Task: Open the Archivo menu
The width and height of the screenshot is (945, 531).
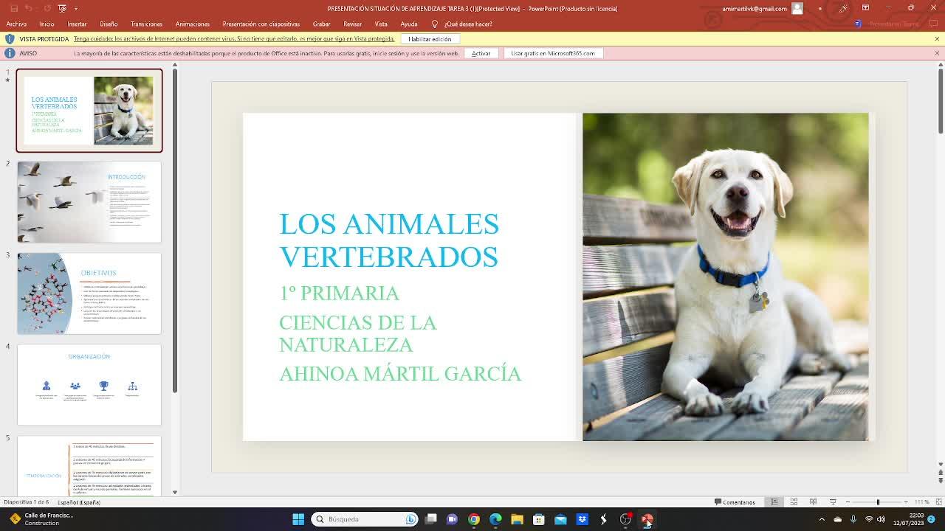Action: click(x=16, y=24)
